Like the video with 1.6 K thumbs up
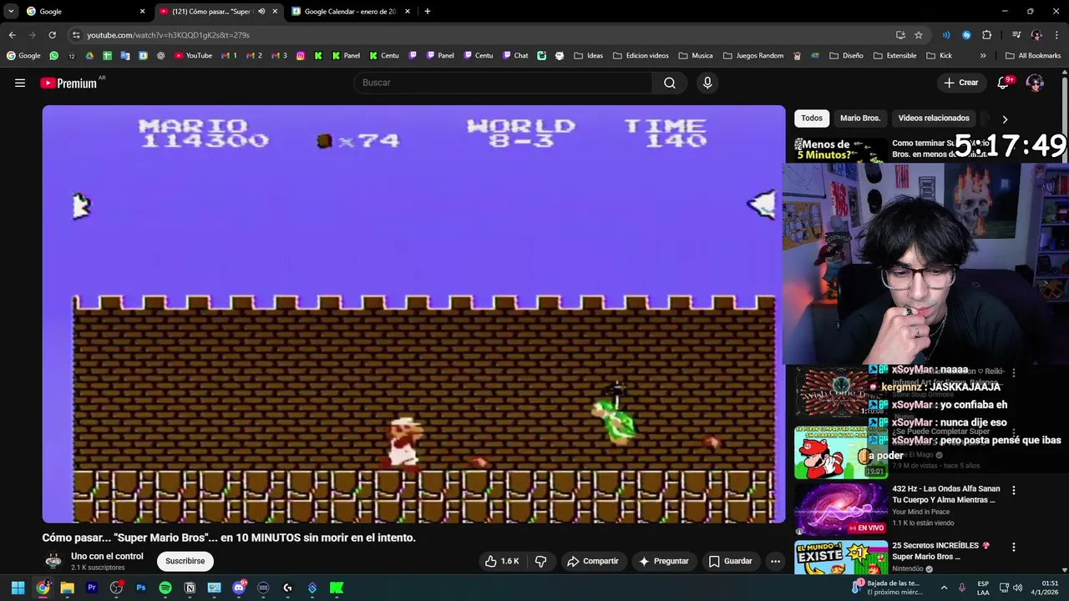Screen dimensions: 1069x601 (501, 561)
